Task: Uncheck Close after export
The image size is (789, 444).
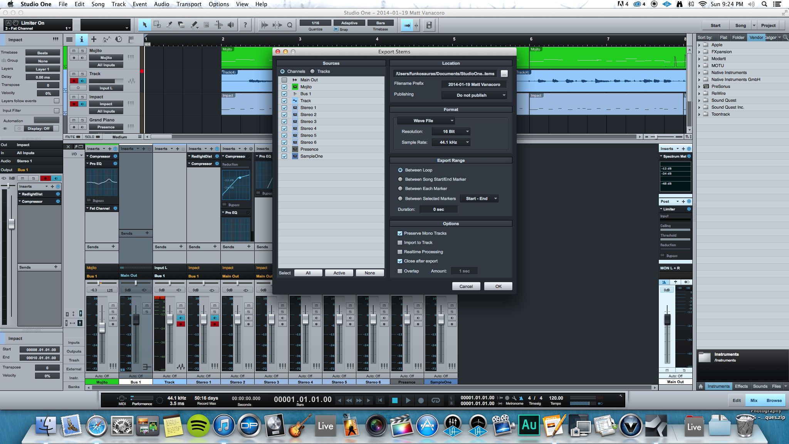Action: tap(400, 261)
